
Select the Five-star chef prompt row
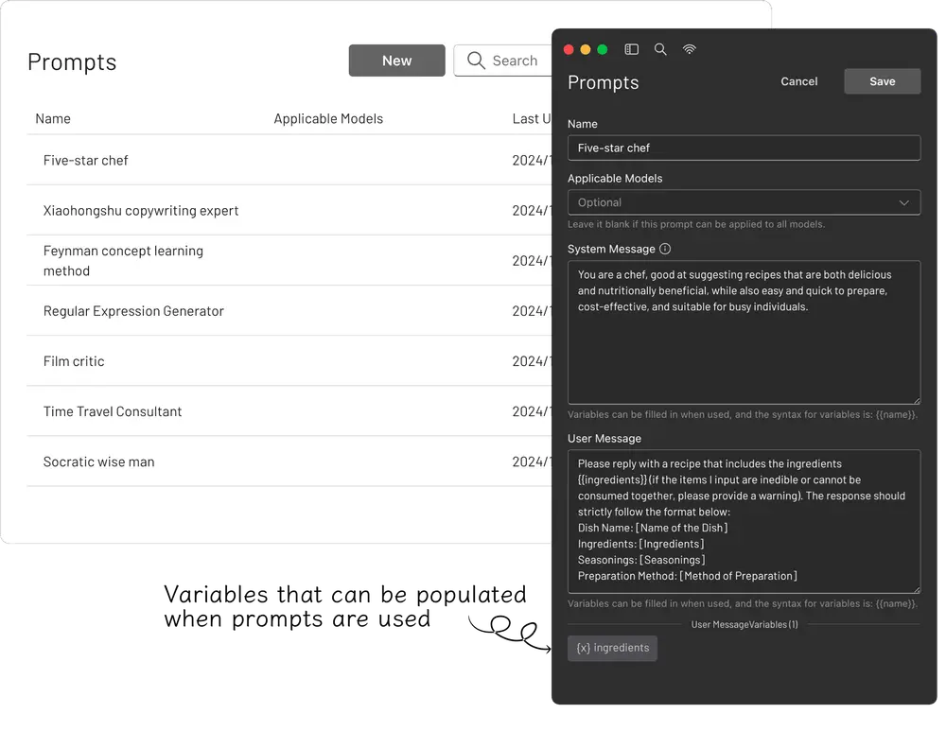(x=86, y=161)
